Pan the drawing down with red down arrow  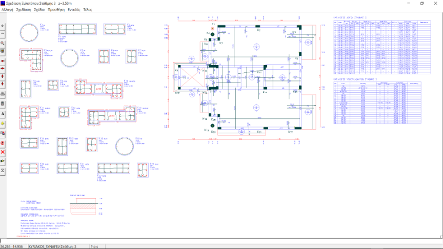click(x=3, y=84)
